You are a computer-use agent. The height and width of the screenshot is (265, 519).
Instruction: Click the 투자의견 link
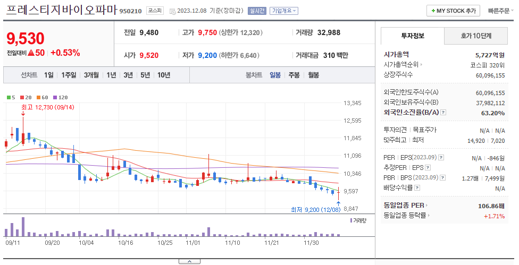click(395, 130)
